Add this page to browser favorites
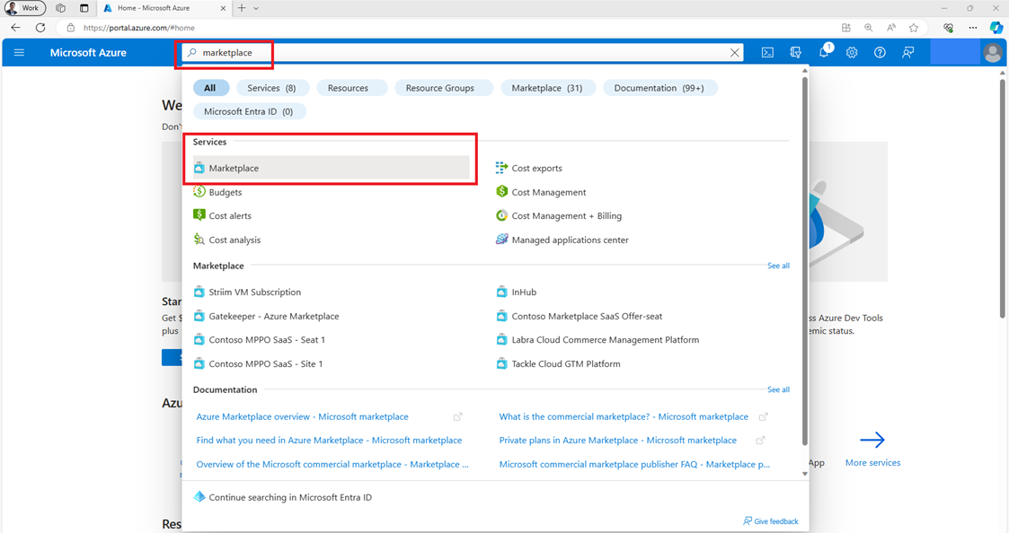This screenshot has width=1009, height=533. [913, 28]
